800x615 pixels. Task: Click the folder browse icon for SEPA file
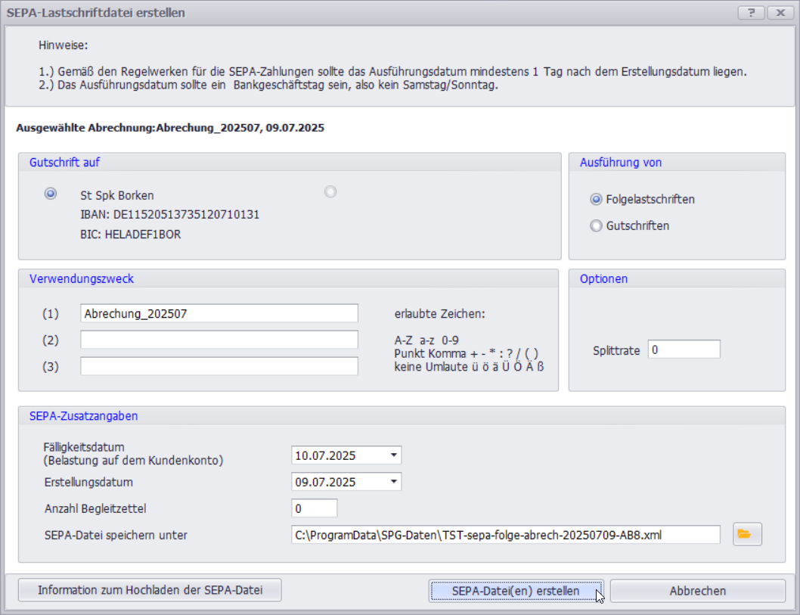click(x=747, y=534)
